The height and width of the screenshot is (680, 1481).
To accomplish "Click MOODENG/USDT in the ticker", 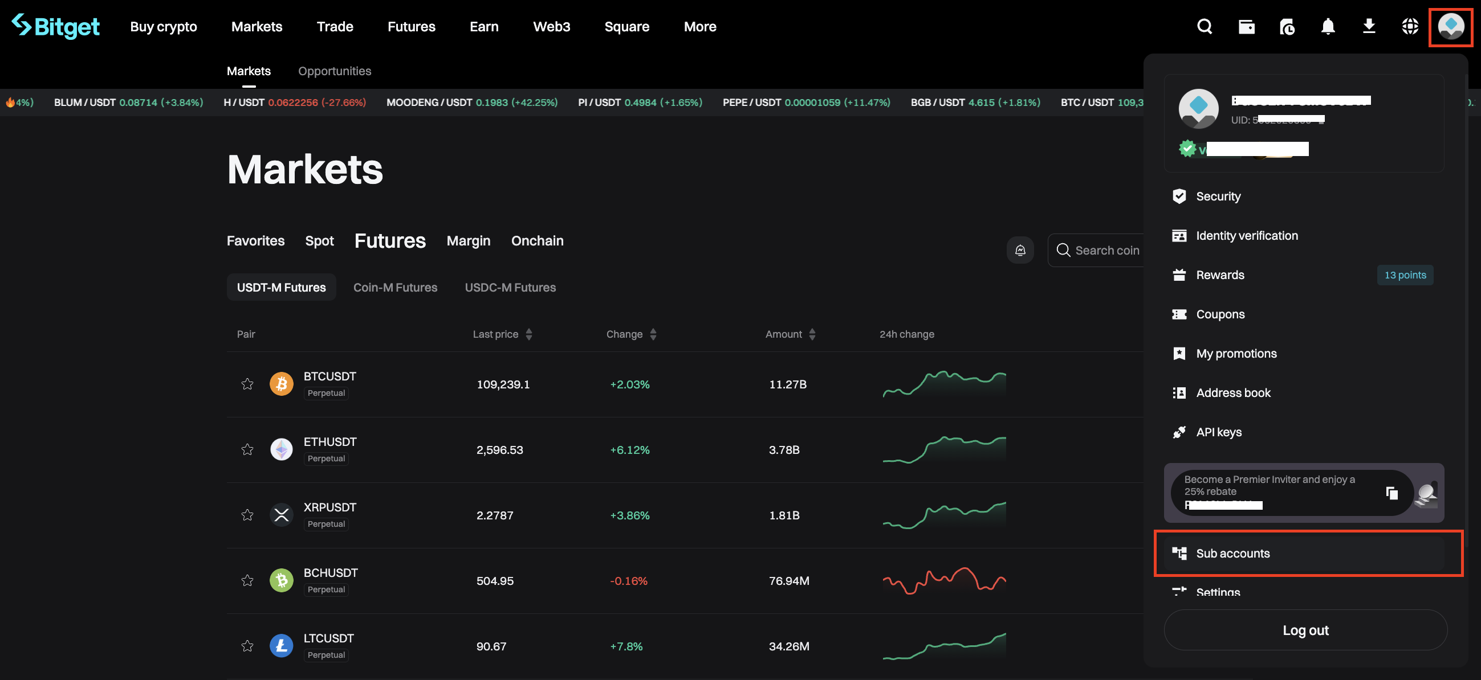I will [471, 103].
